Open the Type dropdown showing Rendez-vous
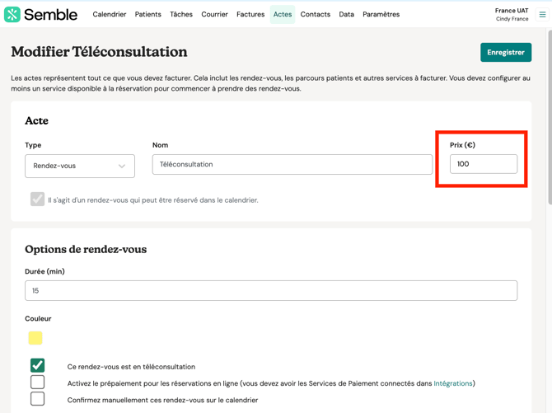Viewport: 552px width, 413px height. pyautogui.click(x=80, y=166)
